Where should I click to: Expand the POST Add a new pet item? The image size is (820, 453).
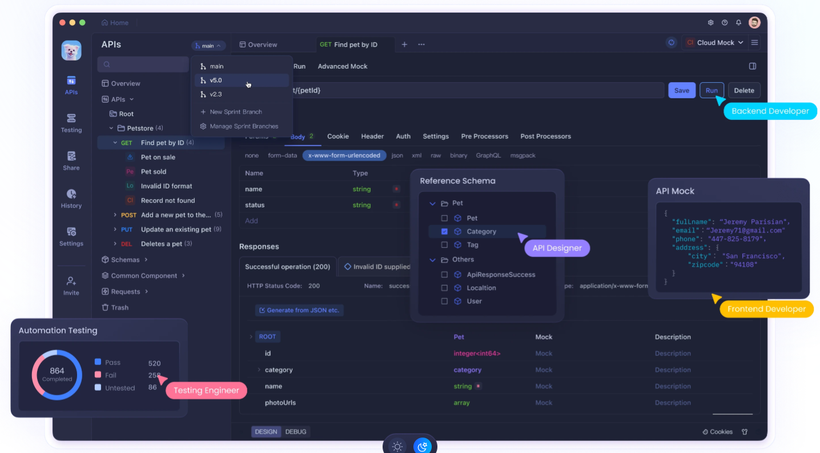point(115,215)
